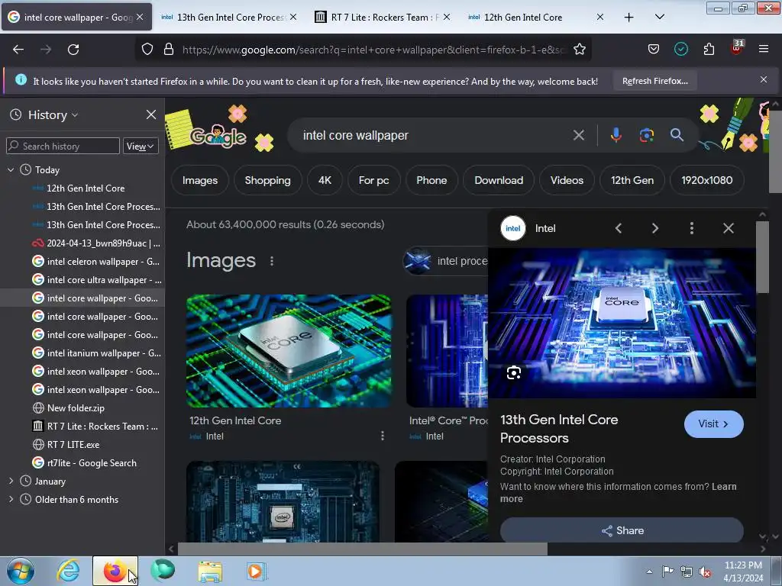Viewport: 782px width, 586px height.
Task: Collapse the Today history group
Action: tap(11, 169)
